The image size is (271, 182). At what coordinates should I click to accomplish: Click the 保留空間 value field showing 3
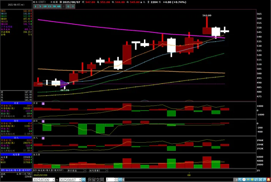pyautogui.click(x=110, y=180)
